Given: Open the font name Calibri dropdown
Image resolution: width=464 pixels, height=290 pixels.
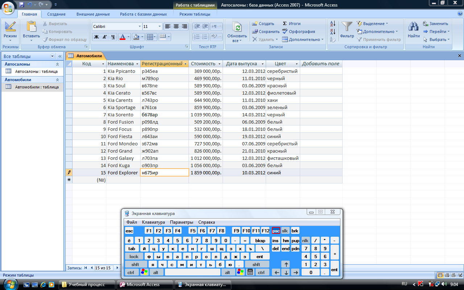Looking at the screenshot, I should (140, 26).
